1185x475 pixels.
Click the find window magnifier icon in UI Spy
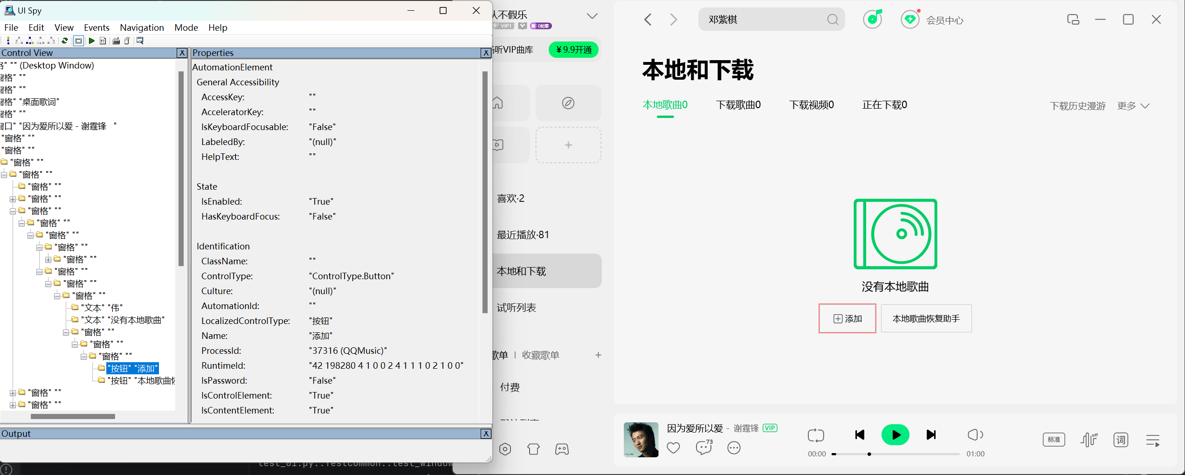click(139, 41)
